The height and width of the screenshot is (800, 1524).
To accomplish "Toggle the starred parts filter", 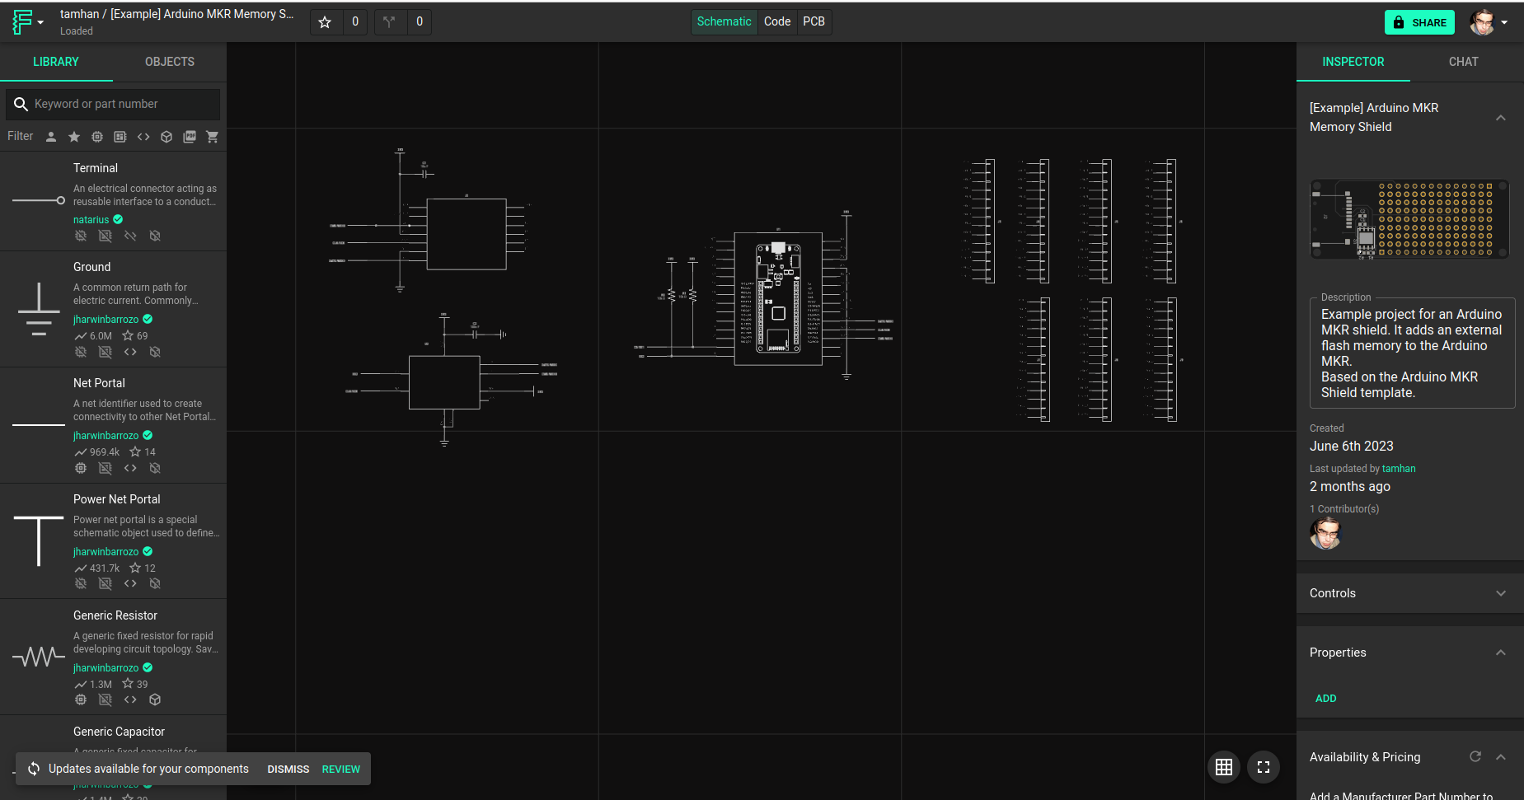I will point(74,137).
